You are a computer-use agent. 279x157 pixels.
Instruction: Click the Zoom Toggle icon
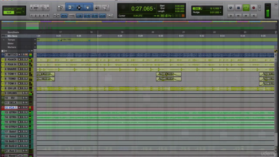tap(56, 16)
